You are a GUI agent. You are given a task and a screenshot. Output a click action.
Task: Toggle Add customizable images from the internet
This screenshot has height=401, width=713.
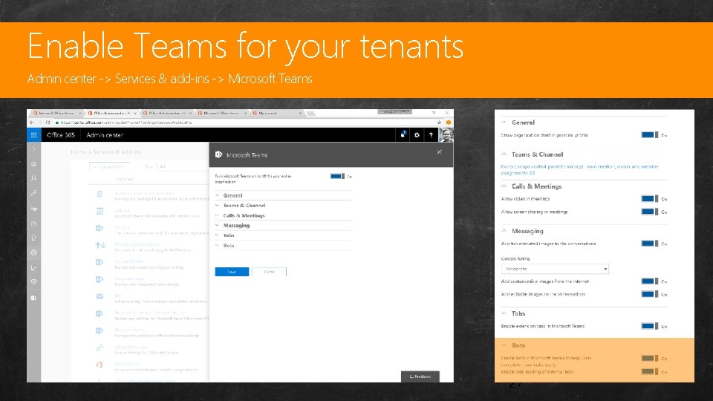[x=650, y=281]
